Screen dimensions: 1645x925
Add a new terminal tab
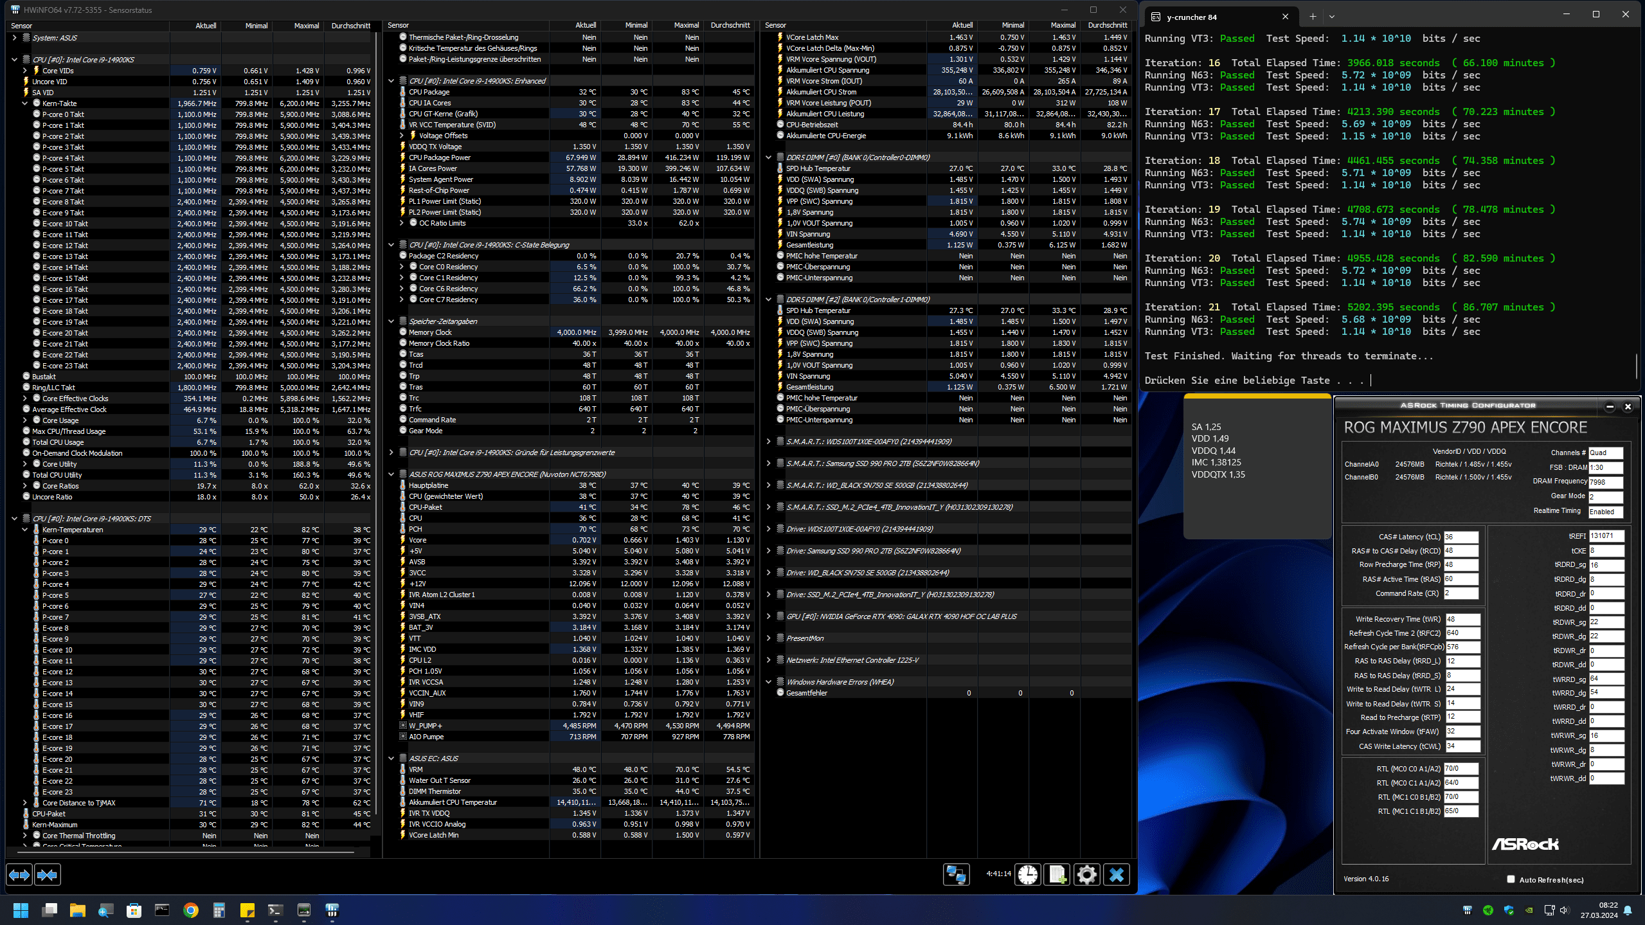[1313, 17]
